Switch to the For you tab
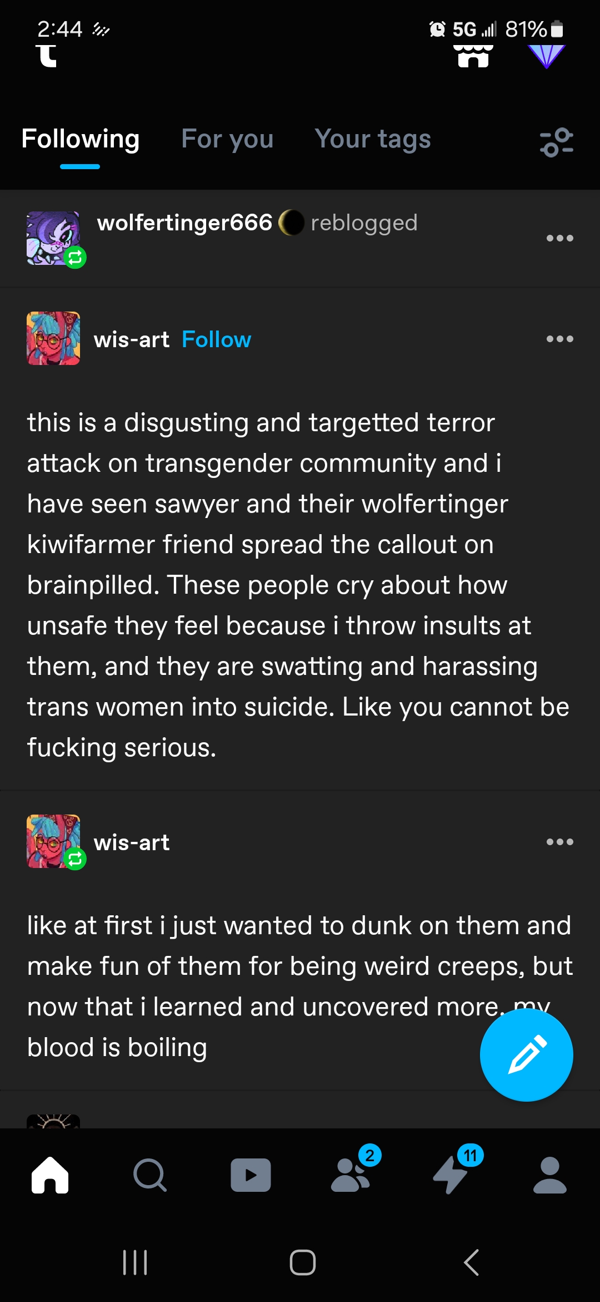The height and width of the screenshot is (1302, 600). [227, 139]
